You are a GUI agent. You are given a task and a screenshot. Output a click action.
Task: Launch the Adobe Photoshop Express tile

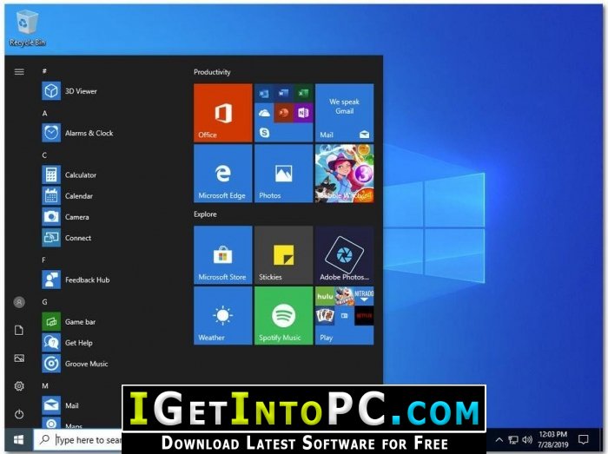pyautogui.click(x=344, y=255)
